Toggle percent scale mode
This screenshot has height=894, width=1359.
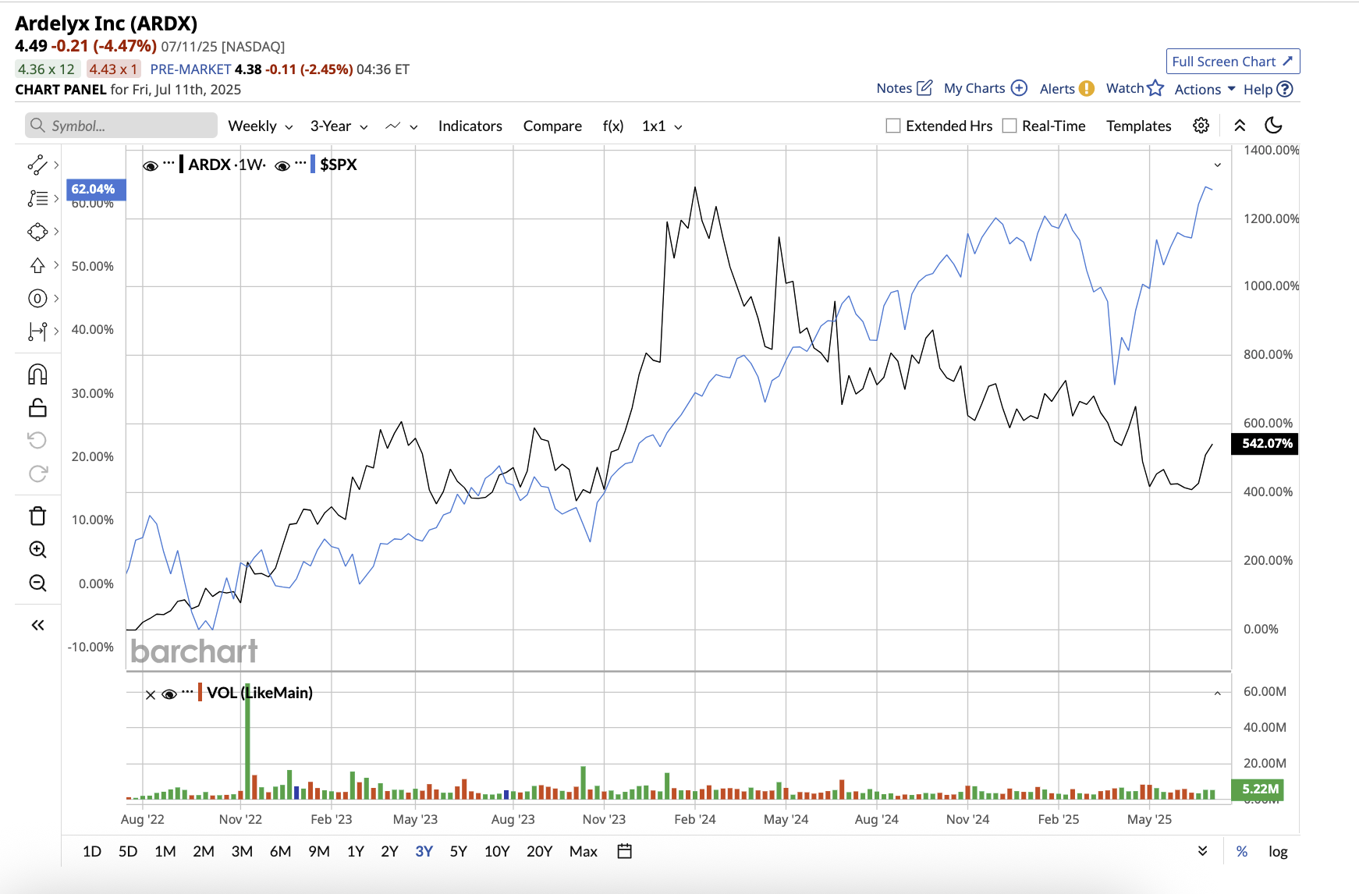[1242, 851]
